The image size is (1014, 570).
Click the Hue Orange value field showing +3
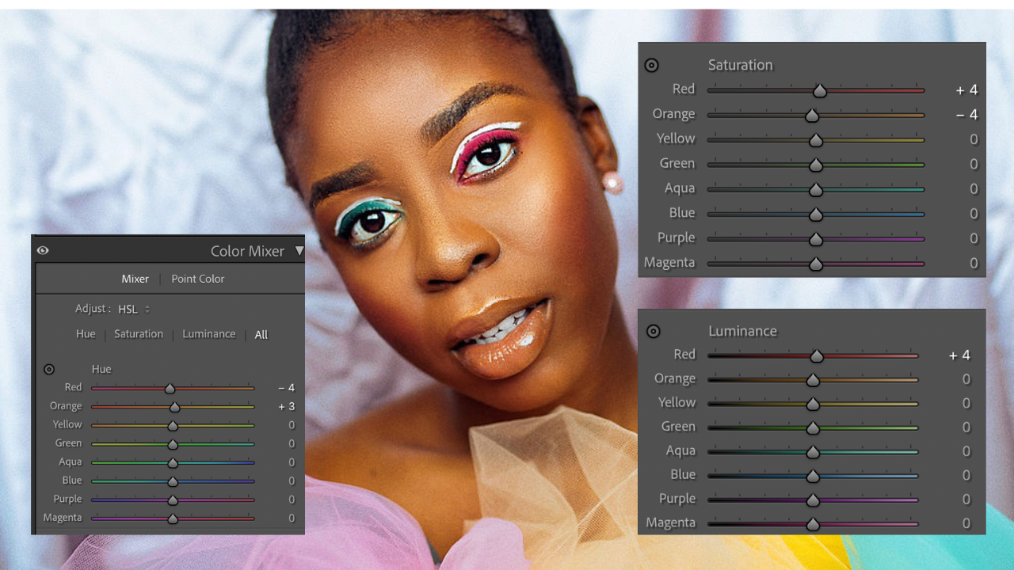pos(286,406)
